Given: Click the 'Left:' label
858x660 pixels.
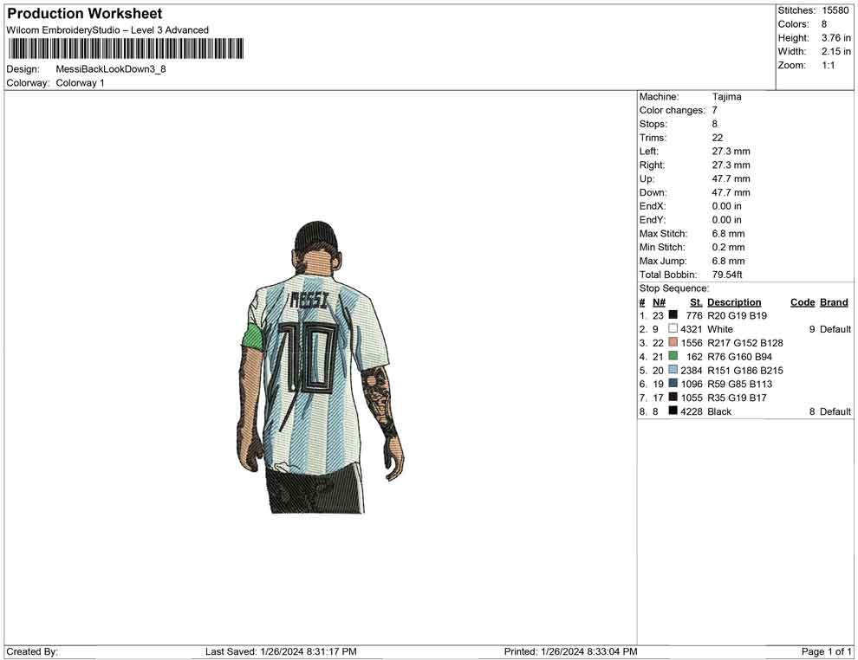Looking at the screenshot, I should tap(649, 151).
